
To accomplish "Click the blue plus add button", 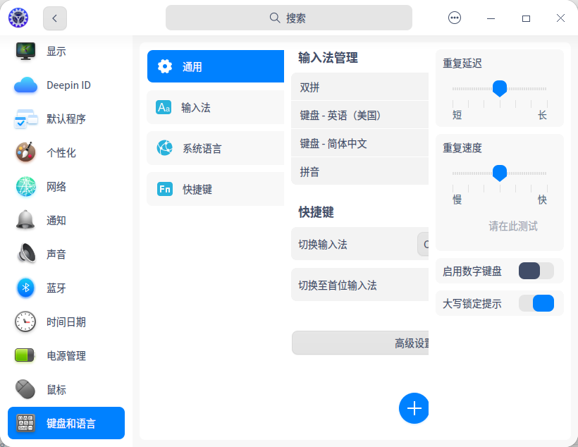I will 414,408.
